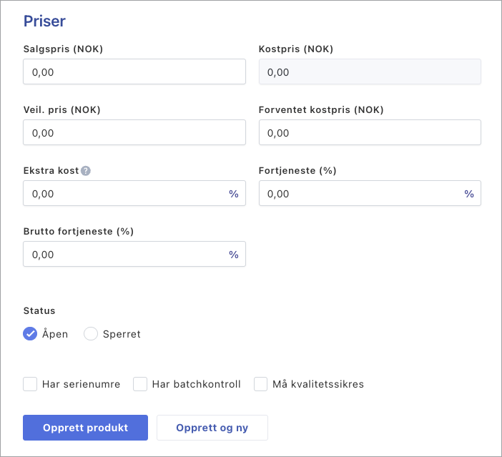
Task: Activate the Brutto fortjeneste (%) input
Action: point(122,255)
